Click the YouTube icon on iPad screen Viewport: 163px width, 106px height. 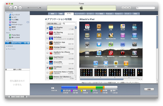pos(87,35)
